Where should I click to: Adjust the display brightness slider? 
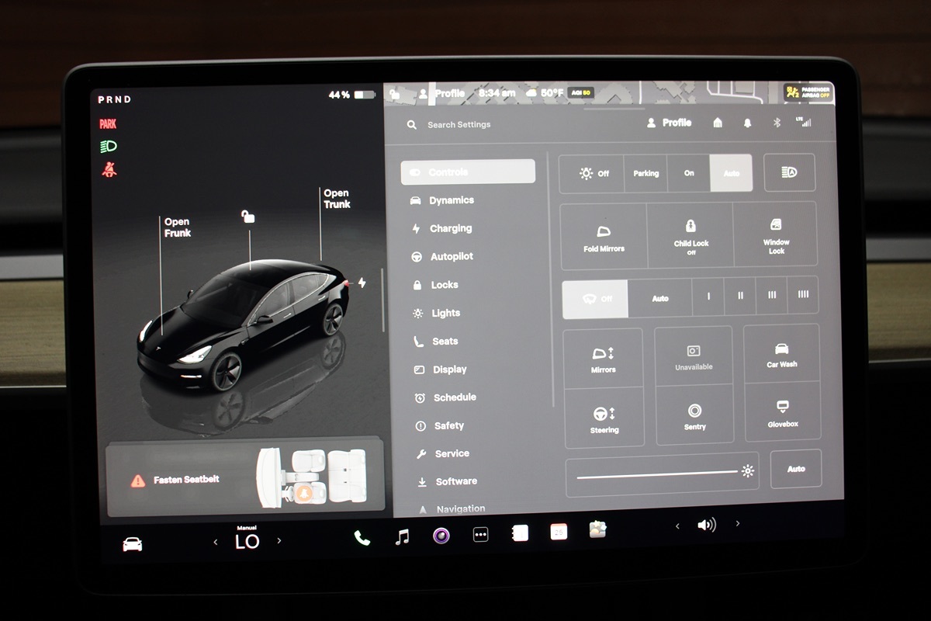click(x=659, y=473)
